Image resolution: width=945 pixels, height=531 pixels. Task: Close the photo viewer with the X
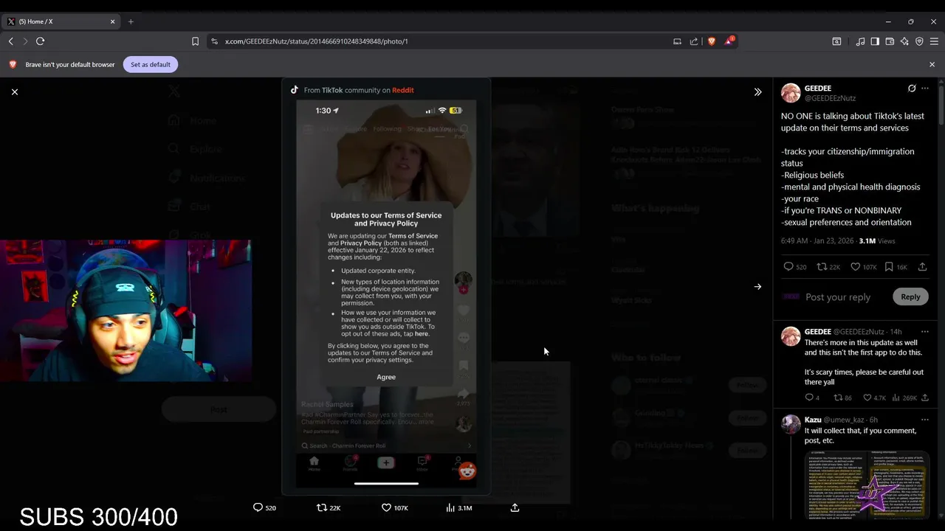click(x=15, y=91)
